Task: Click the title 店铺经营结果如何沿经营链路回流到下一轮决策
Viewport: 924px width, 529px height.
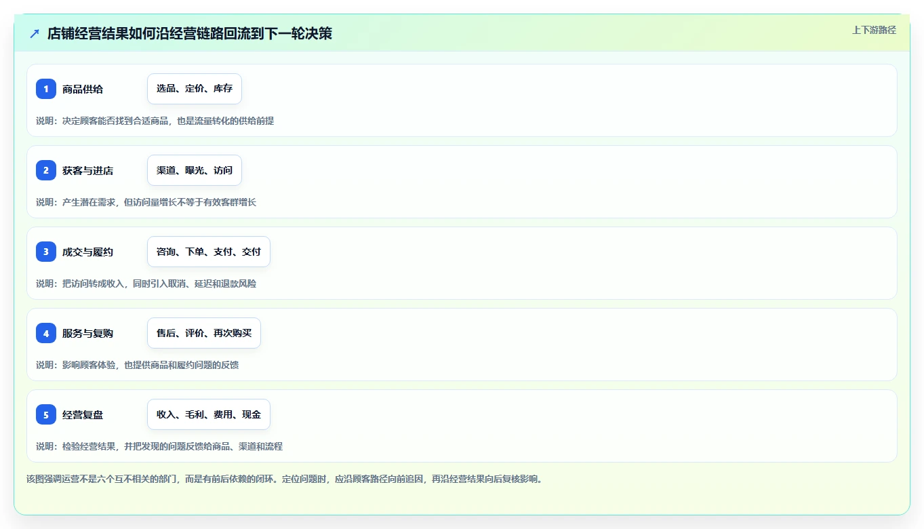Action: (190, 33)
